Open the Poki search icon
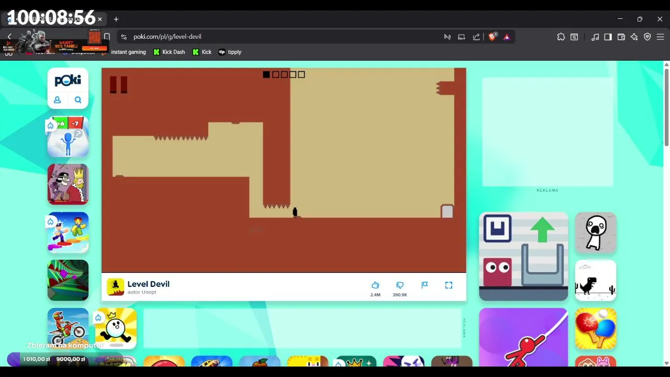Image resolution: width=670 pixels, height=377 pixels. (78, 99)
